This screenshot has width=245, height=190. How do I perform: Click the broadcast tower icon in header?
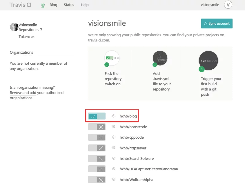43,5
